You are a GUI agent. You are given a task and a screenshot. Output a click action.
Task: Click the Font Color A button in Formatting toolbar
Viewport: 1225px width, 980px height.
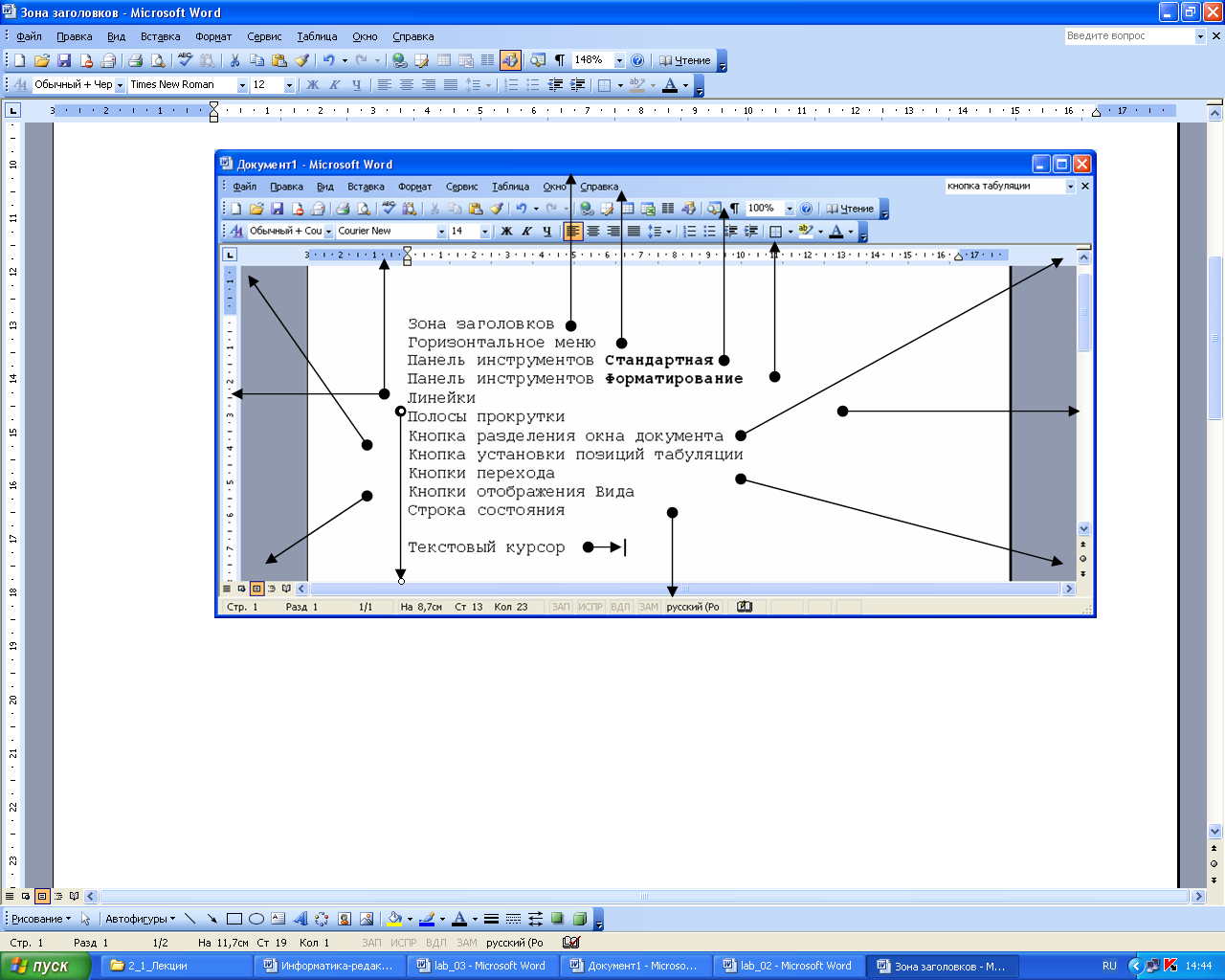[x=670, y=85]
